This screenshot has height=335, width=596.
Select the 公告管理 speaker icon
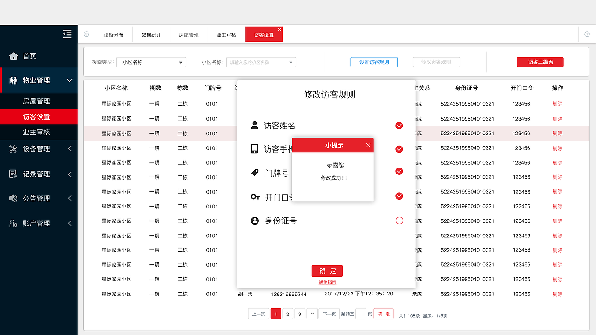[x=13, y=198]
